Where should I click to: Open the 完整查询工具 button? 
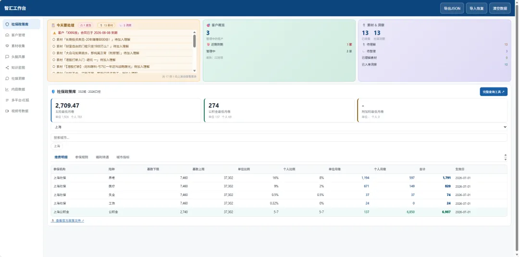(x=494, y=92)
